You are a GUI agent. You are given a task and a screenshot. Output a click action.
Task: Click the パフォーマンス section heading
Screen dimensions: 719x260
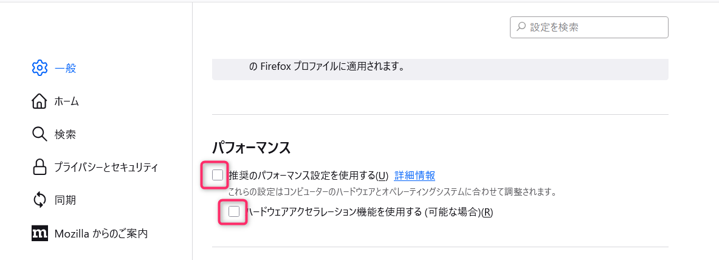(x=251, y=148)
